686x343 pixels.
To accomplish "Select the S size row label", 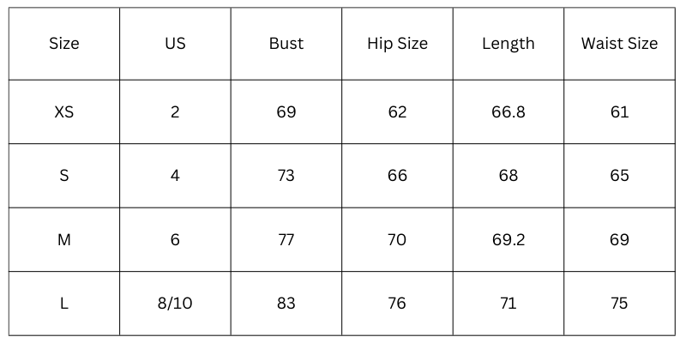I will [64, 176].
